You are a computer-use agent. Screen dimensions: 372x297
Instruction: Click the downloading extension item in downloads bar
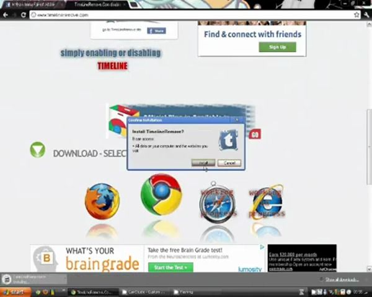(34, 279)
